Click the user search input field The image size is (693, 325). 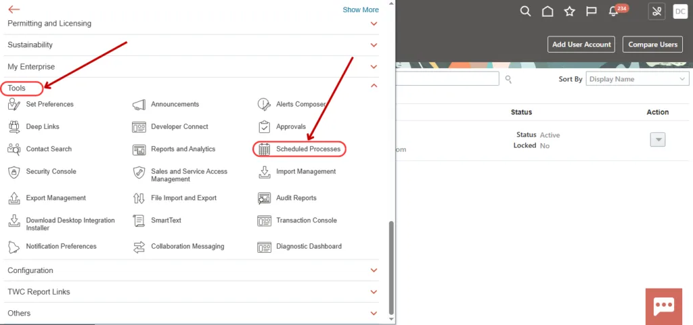(x=448, y=78)
